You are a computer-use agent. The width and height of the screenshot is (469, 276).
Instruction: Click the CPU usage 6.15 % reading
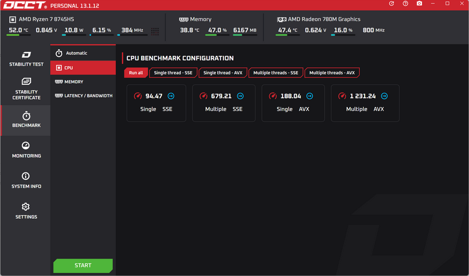(102, 30)
